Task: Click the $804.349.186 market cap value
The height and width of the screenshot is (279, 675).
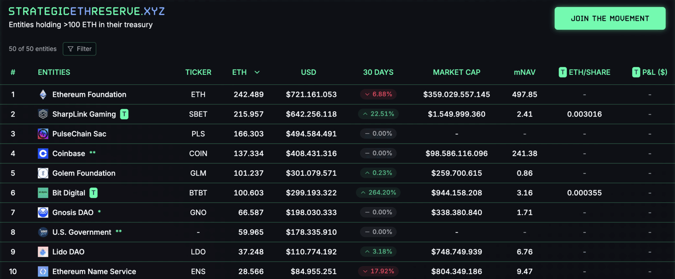Action: (x=456, y=271)
